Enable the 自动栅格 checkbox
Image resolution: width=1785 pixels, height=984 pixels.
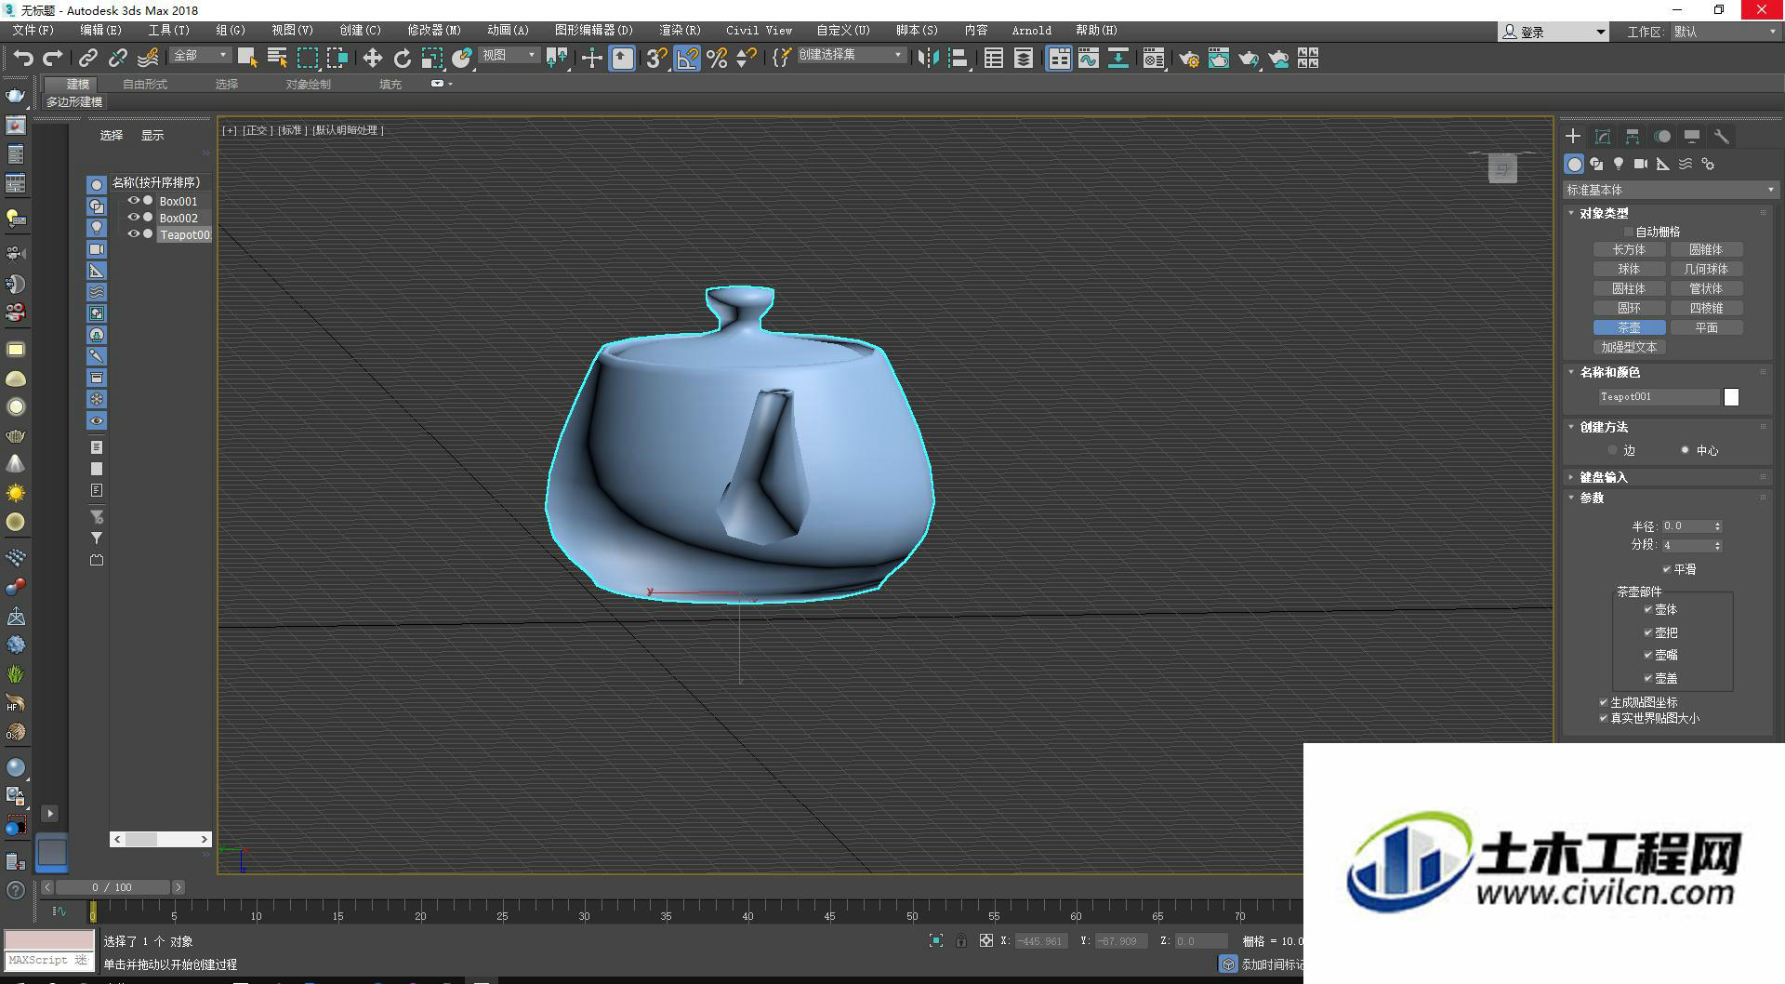(x=1628, y=232)
